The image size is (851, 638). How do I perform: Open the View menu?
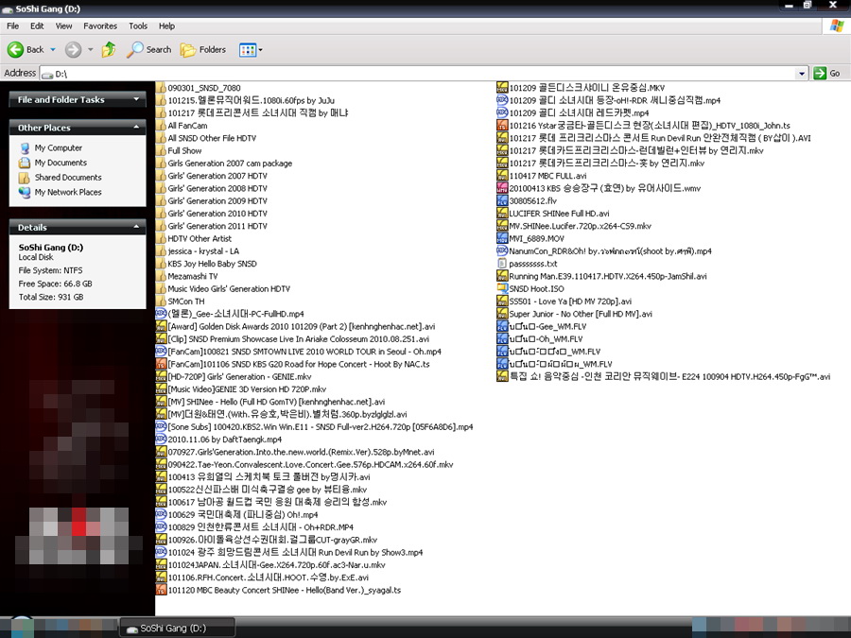(63, 26)
